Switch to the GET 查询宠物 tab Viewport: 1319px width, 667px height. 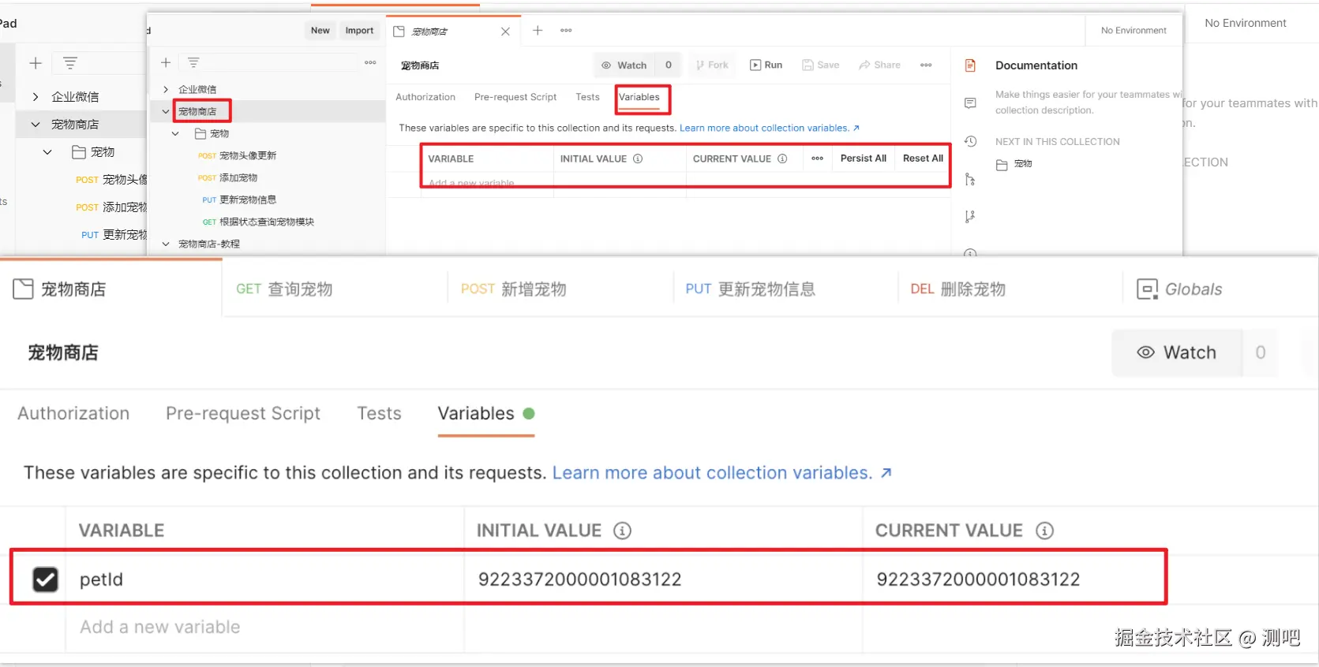coord(284,289)
